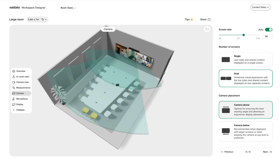
Task: Open the Room Sizes dropdown
Action: (x=68, y=8)
